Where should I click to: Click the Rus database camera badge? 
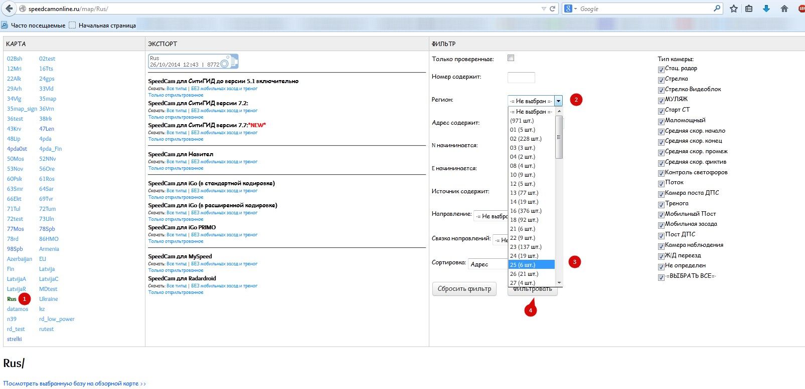click(x=193, y=62)
